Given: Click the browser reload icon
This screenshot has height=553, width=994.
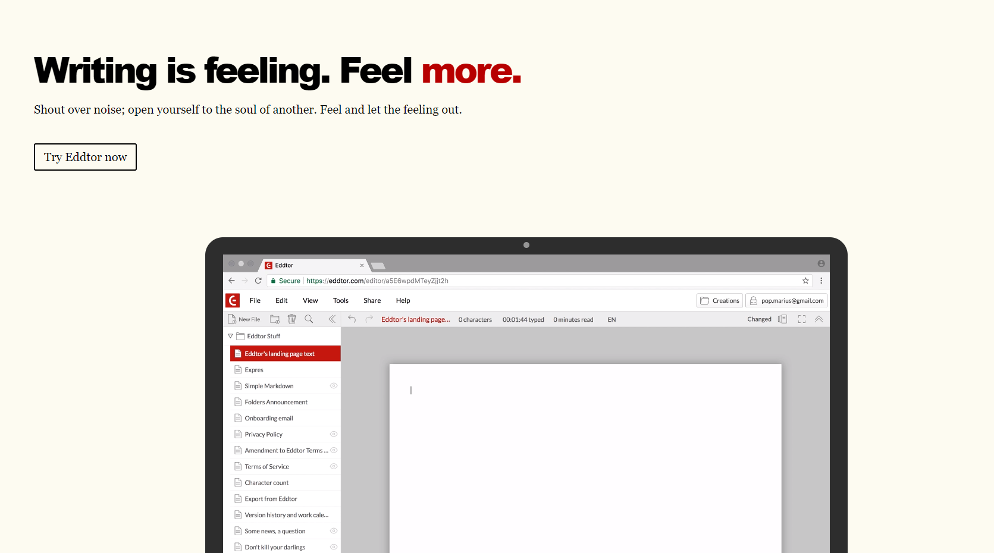Looking at the screenshot, I should (x=258, y=281).
